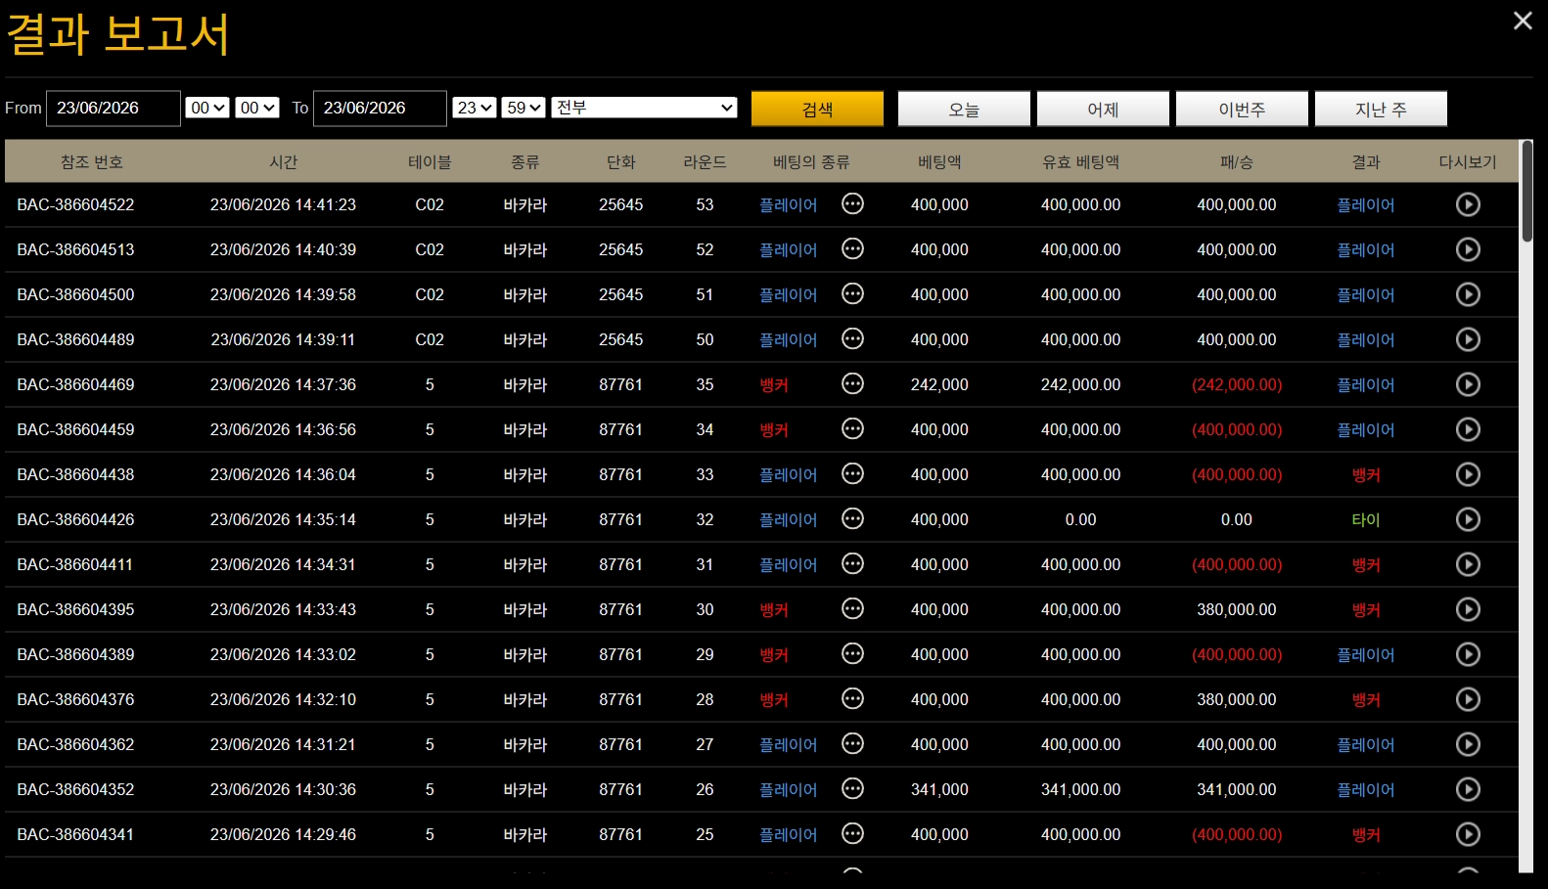Play replay for round 32 tie result
The image size is (1548, 889).
tap(1468, 519)
